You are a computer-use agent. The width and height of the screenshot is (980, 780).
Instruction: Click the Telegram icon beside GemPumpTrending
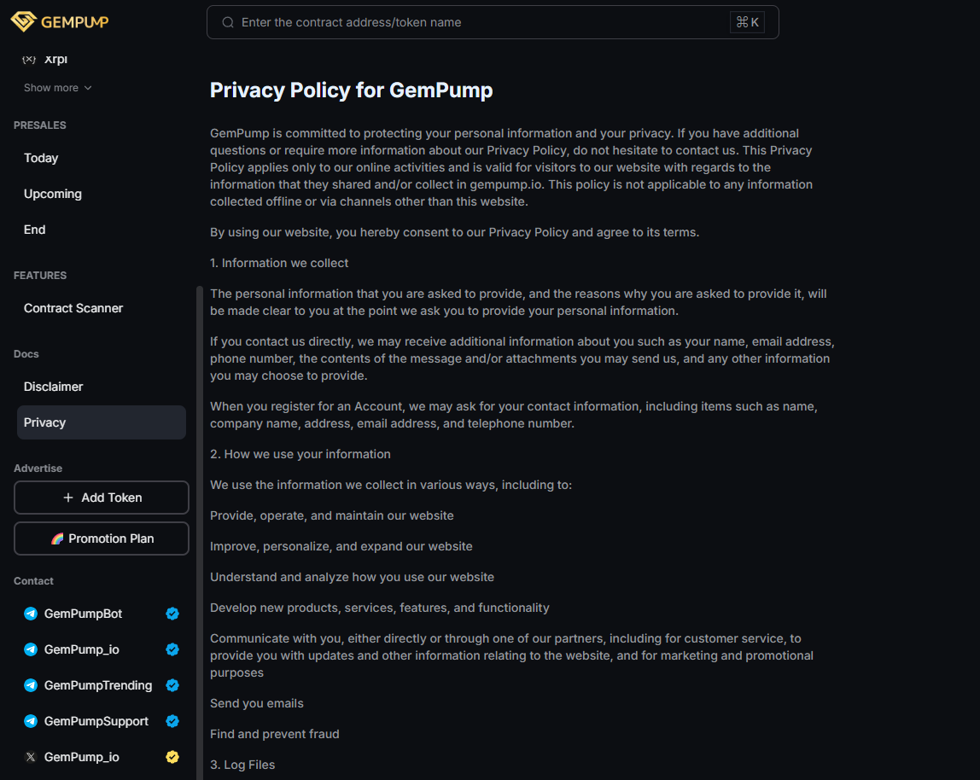[31, 685]
